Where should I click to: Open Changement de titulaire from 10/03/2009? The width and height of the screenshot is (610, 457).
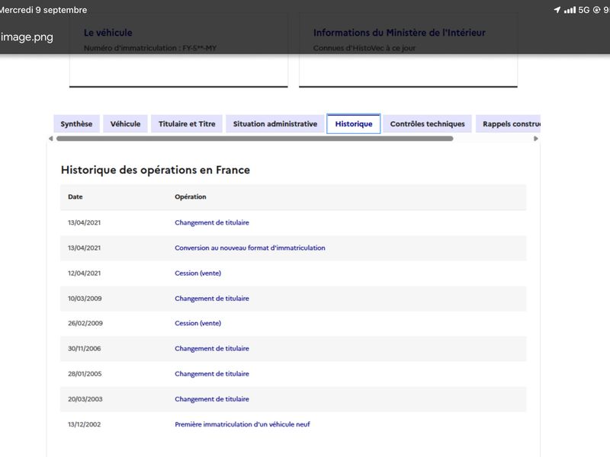(x=212, y=299)
